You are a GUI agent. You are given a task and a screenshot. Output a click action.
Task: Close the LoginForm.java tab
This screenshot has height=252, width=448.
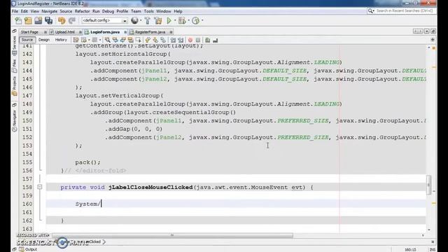(125, 32)
